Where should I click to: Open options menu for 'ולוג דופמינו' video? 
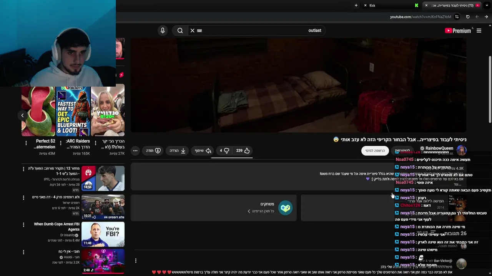coord(23,198)
